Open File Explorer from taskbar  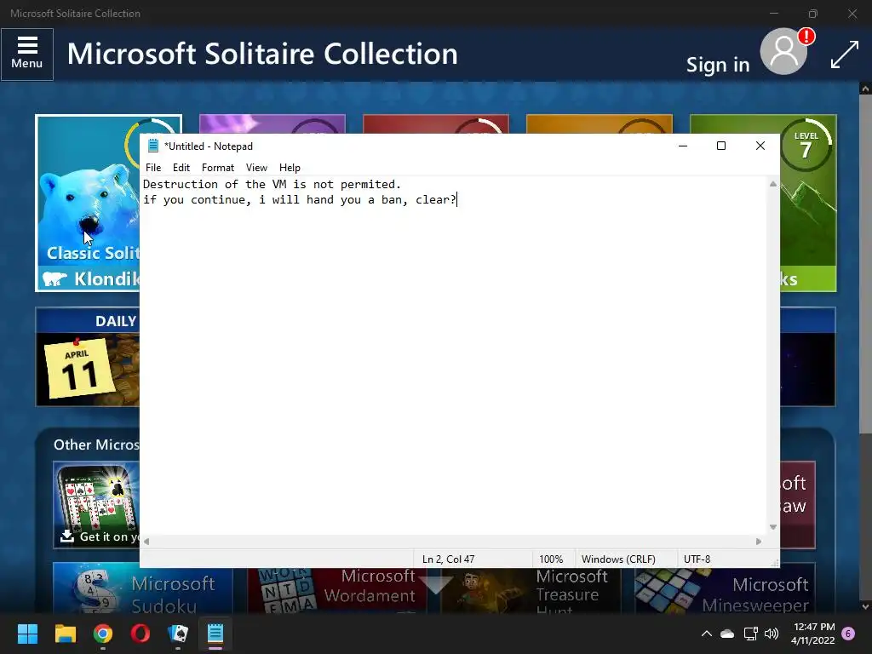click(65, 634)
